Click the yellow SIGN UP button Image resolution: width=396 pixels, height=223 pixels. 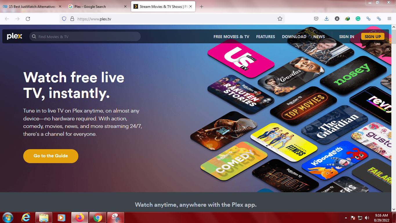(x=373, y=36)
